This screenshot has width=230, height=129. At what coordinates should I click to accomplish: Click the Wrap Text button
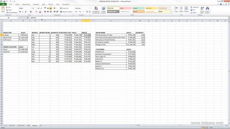point(64,8)
